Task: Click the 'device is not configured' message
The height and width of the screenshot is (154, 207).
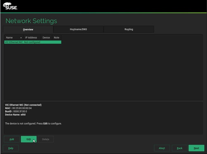Action: (x=33, y=123)
